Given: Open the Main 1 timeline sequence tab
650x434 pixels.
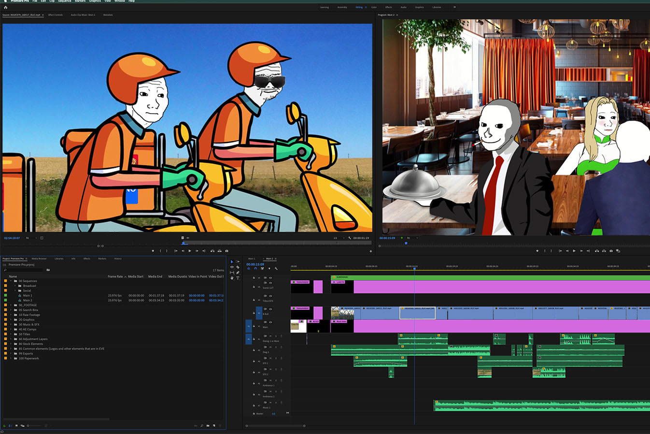Looking at the screenshot, I should click(252, 259).
